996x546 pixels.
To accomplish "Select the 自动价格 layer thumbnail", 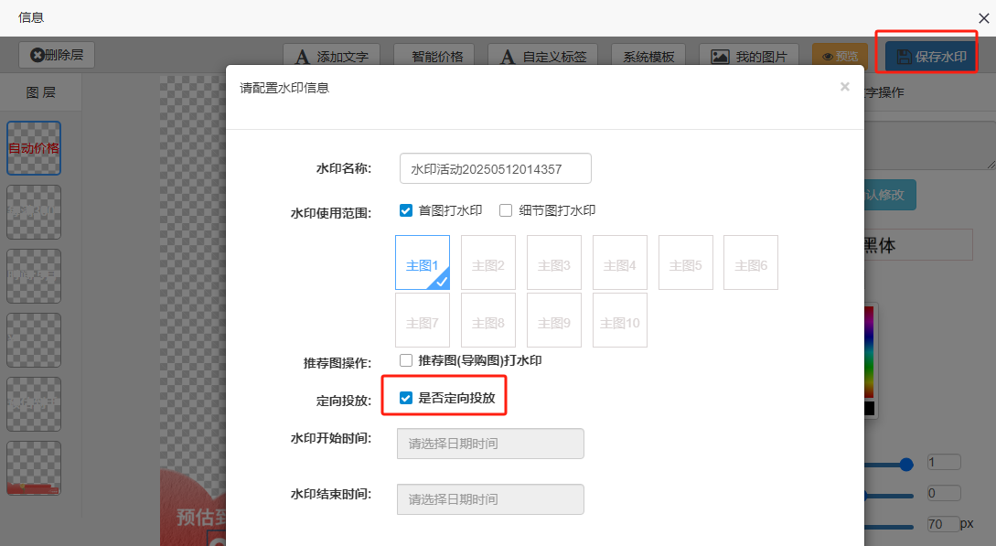I will (x=34, y=148).
